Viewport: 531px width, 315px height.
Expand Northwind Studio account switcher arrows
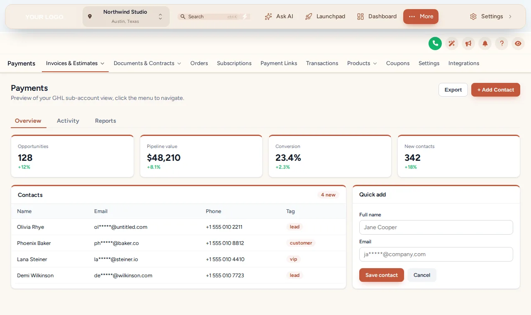[161, 17]
